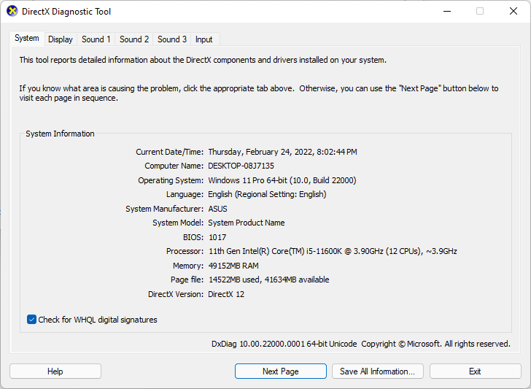The image size is (531, 389).
Task: Click the System Information group heading
Action: 60,134
